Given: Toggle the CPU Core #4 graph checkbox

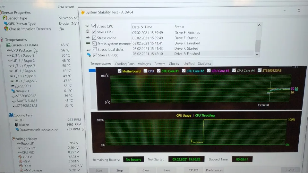Looking at the screenshot, I should tap(234, 70).
